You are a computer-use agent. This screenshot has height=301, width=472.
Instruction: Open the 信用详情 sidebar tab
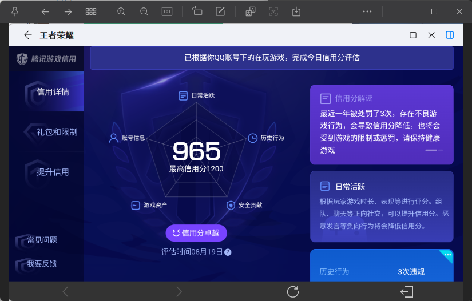(46, 91)
